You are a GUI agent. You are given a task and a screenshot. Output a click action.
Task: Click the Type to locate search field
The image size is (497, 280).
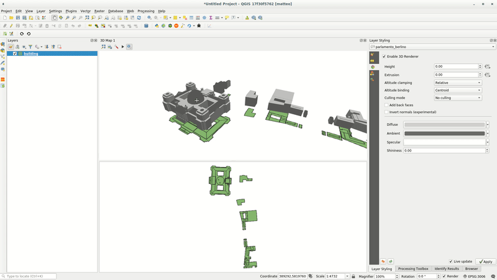click(30, 276)
